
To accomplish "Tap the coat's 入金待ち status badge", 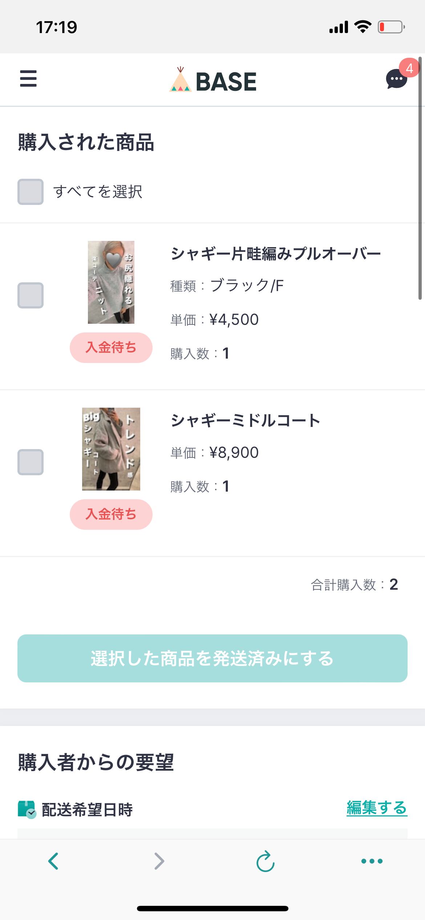I will pos(111,514).
